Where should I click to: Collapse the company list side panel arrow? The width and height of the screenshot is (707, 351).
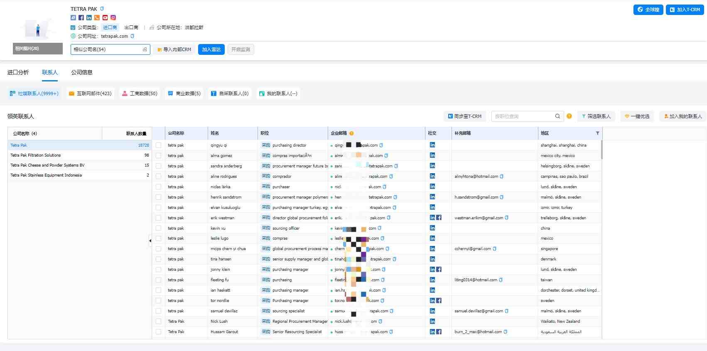(150, 241)
